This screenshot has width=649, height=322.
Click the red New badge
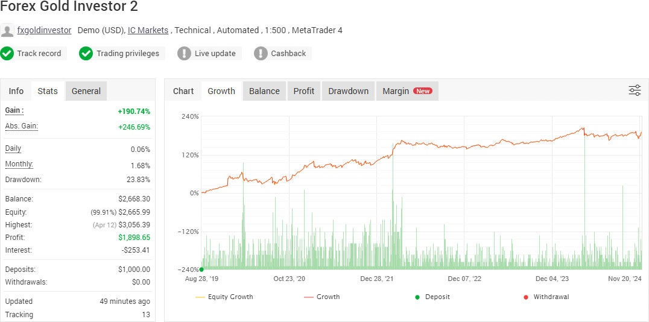coord(423,91)
